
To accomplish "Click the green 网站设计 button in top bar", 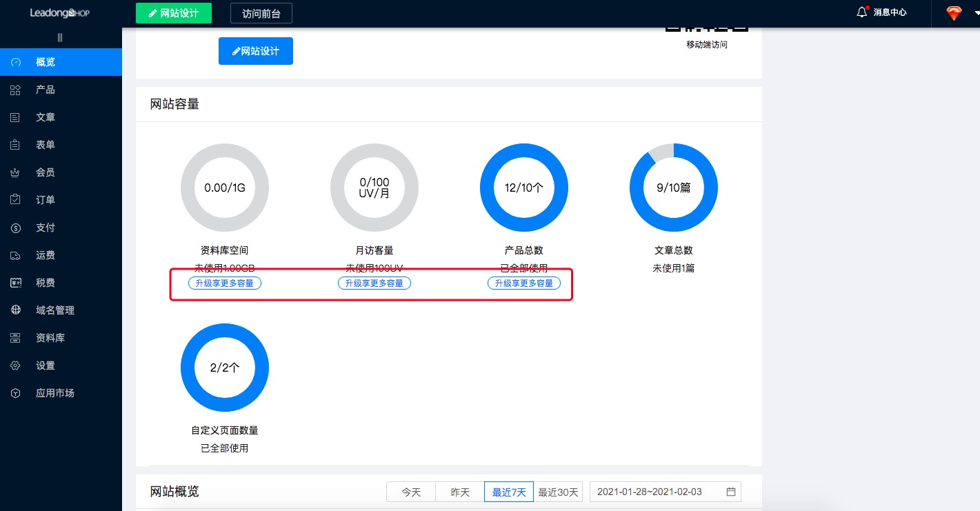I will (x=174, y=13).
